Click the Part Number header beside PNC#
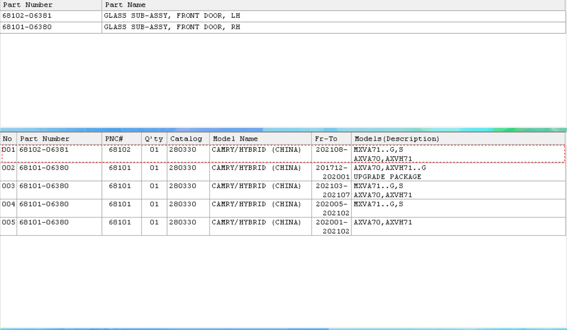This screenshot has height=330, width=567. click(59, 139)
